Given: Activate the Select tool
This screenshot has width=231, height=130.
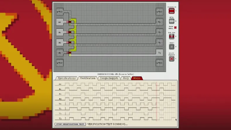Looking at the screenshot, I should pos(172,47).
